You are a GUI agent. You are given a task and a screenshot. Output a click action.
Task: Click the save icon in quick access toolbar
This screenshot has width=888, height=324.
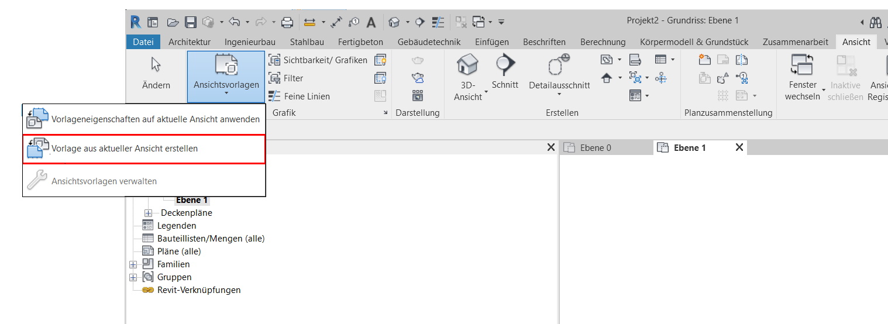[191, 22]
